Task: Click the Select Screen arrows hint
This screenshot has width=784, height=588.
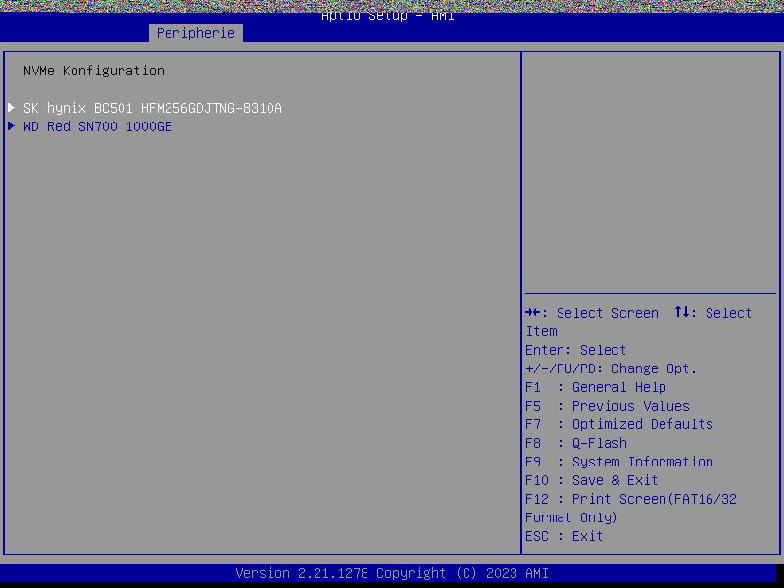Action: click(592, 313)
